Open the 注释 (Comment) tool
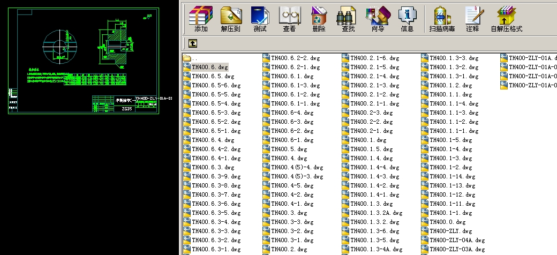Viewport: 557px width, 255px height. 472,19
